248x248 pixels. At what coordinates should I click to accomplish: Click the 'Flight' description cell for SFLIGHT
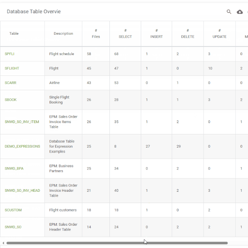[63, 68]
